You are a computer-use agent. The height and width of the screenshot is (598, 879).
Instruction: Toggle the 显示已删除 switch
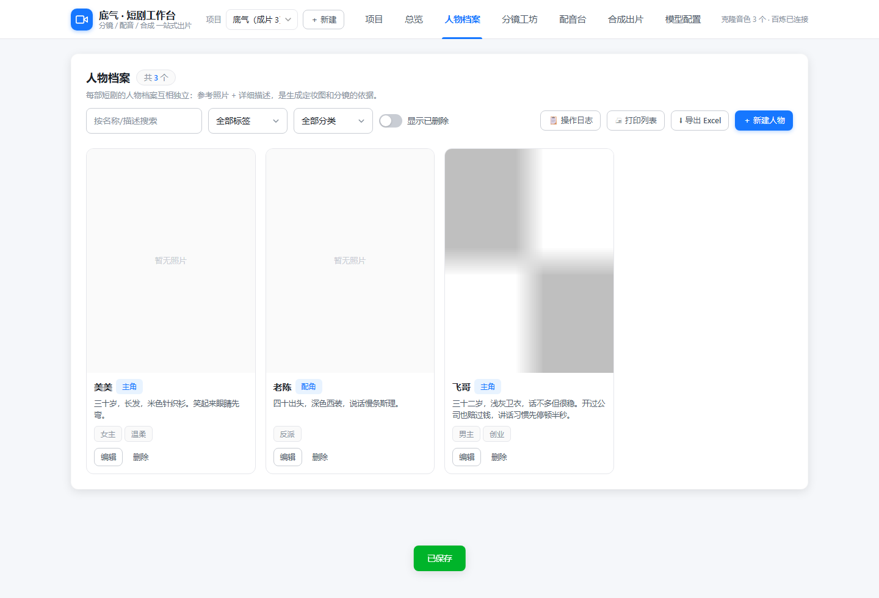(x=391, y=121)
